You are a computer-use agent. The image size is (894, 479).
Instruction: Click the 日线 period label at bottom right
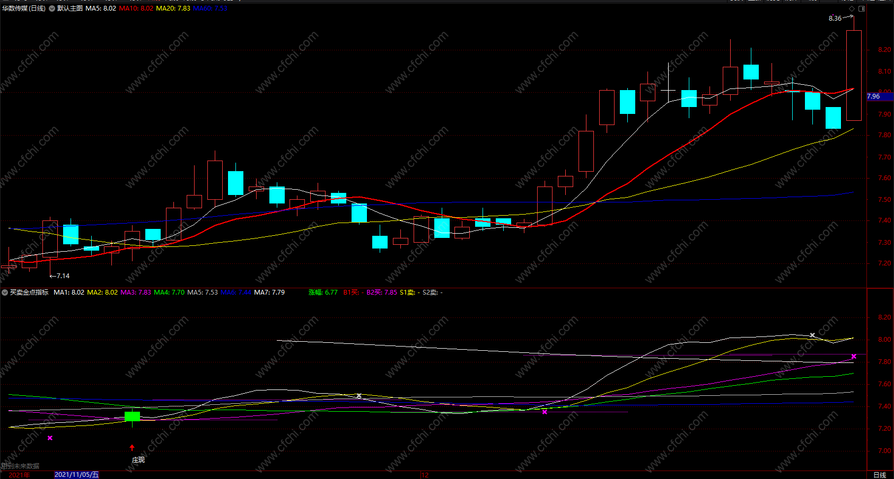[x=880, y=475]
